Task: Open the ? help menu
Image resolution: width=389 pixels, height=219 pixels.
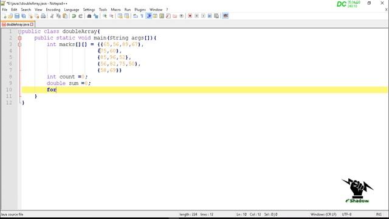Action: [167, 10]
